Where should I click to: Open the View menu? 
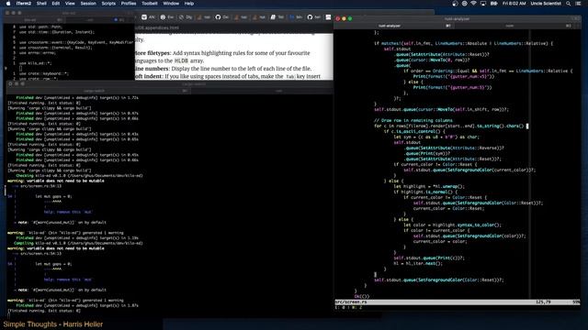pos(70,4)
